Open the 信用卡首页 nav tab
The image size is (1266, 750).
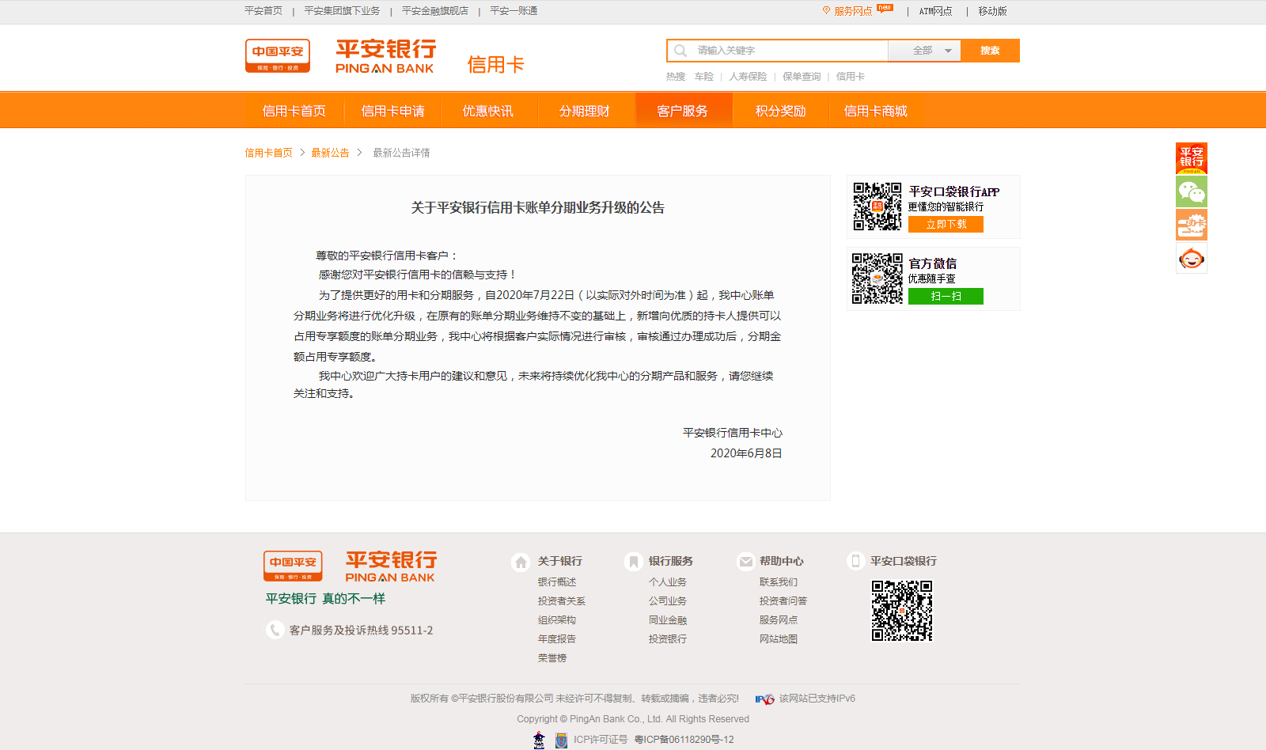(294, 111)
